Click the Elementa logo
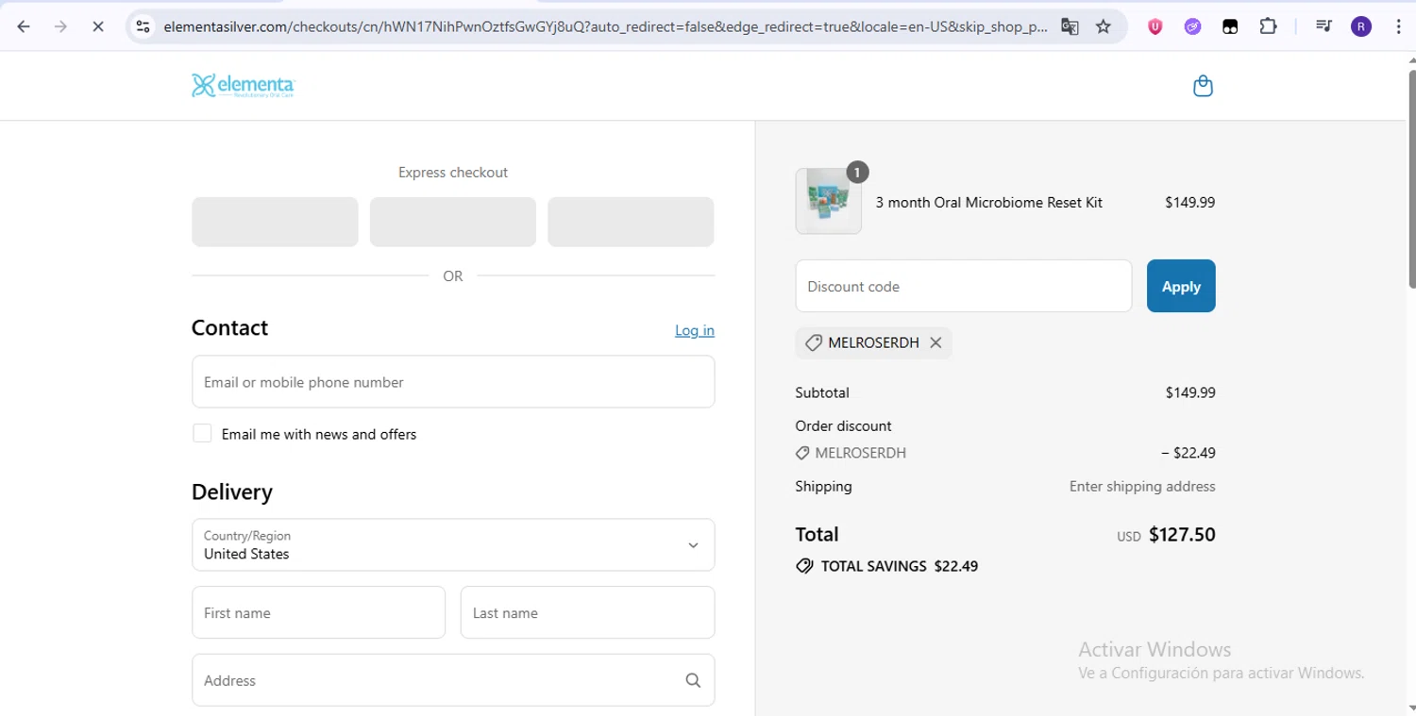This screenshot has height=716, width=1416. click(x=244, y=86)
